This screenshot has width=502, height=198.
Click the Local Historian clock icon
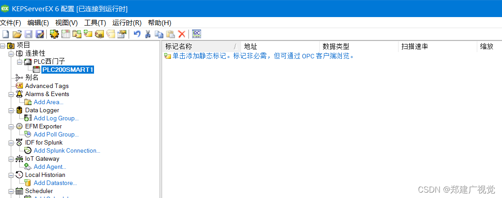click(x=19, y=175)
